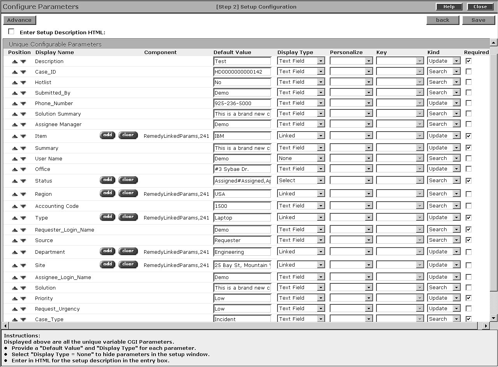The height and width of the screenshot is (367, 498).
Task: Click horizontal scrollbar right arrow
Action: tap(486, 325)
